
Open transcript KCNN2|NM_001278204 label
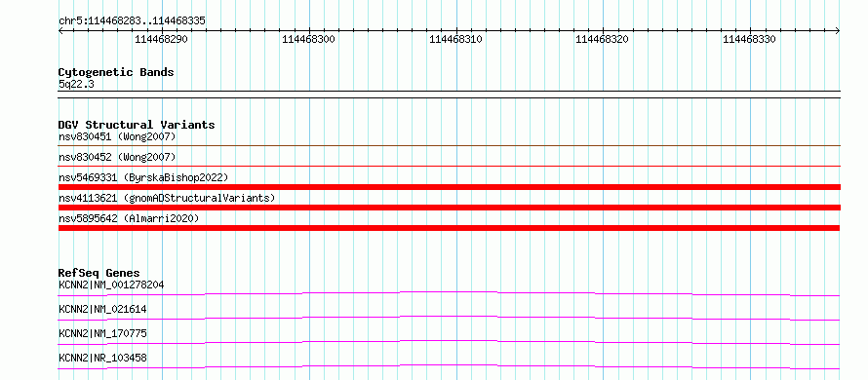(x=111, y=285)
